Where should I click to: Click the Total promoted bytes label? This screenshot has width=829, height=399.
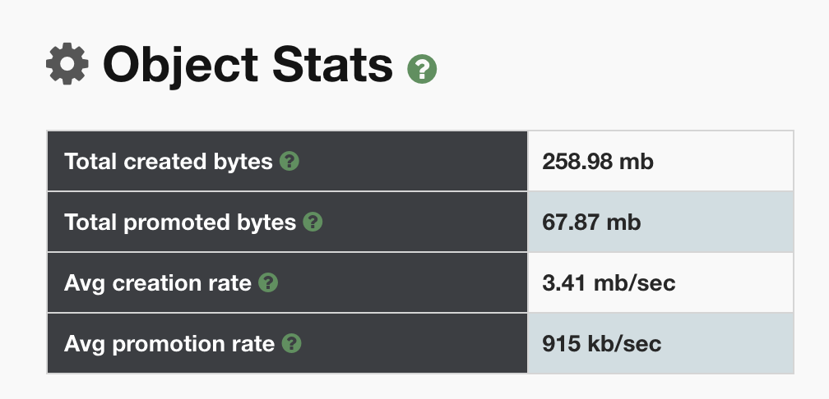(x=180, y=222)
